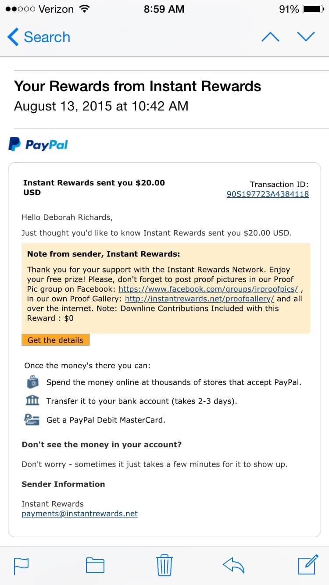Tap the shopping bag icon
The image size is (329, 585).
[32, 382]
